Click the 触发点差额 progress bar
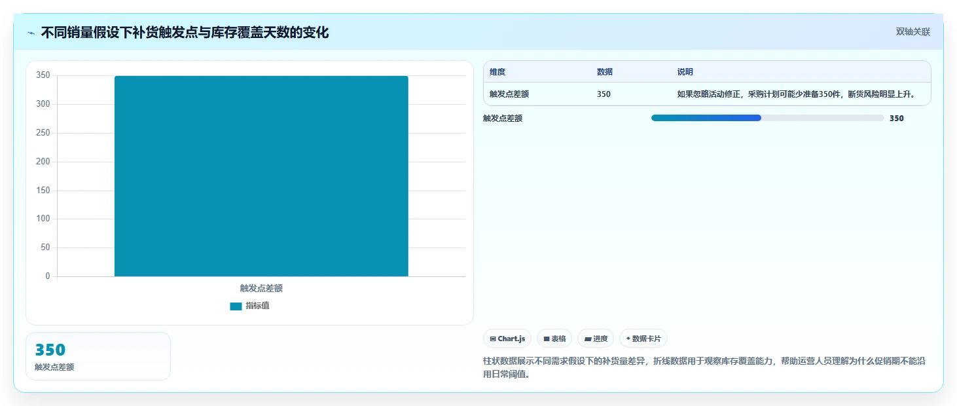This screenshot has width=957, height=406. 768,118
